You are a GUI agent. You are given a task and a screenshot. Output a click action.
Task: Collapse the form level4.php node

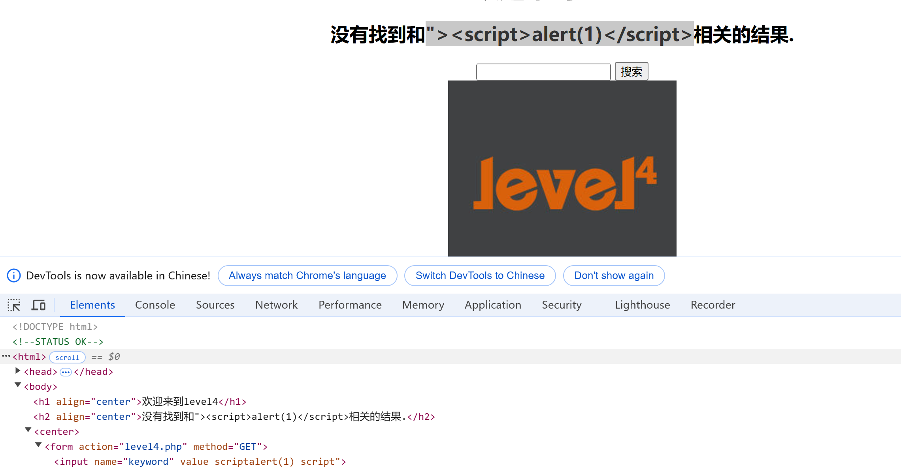[x=38, y=445]
